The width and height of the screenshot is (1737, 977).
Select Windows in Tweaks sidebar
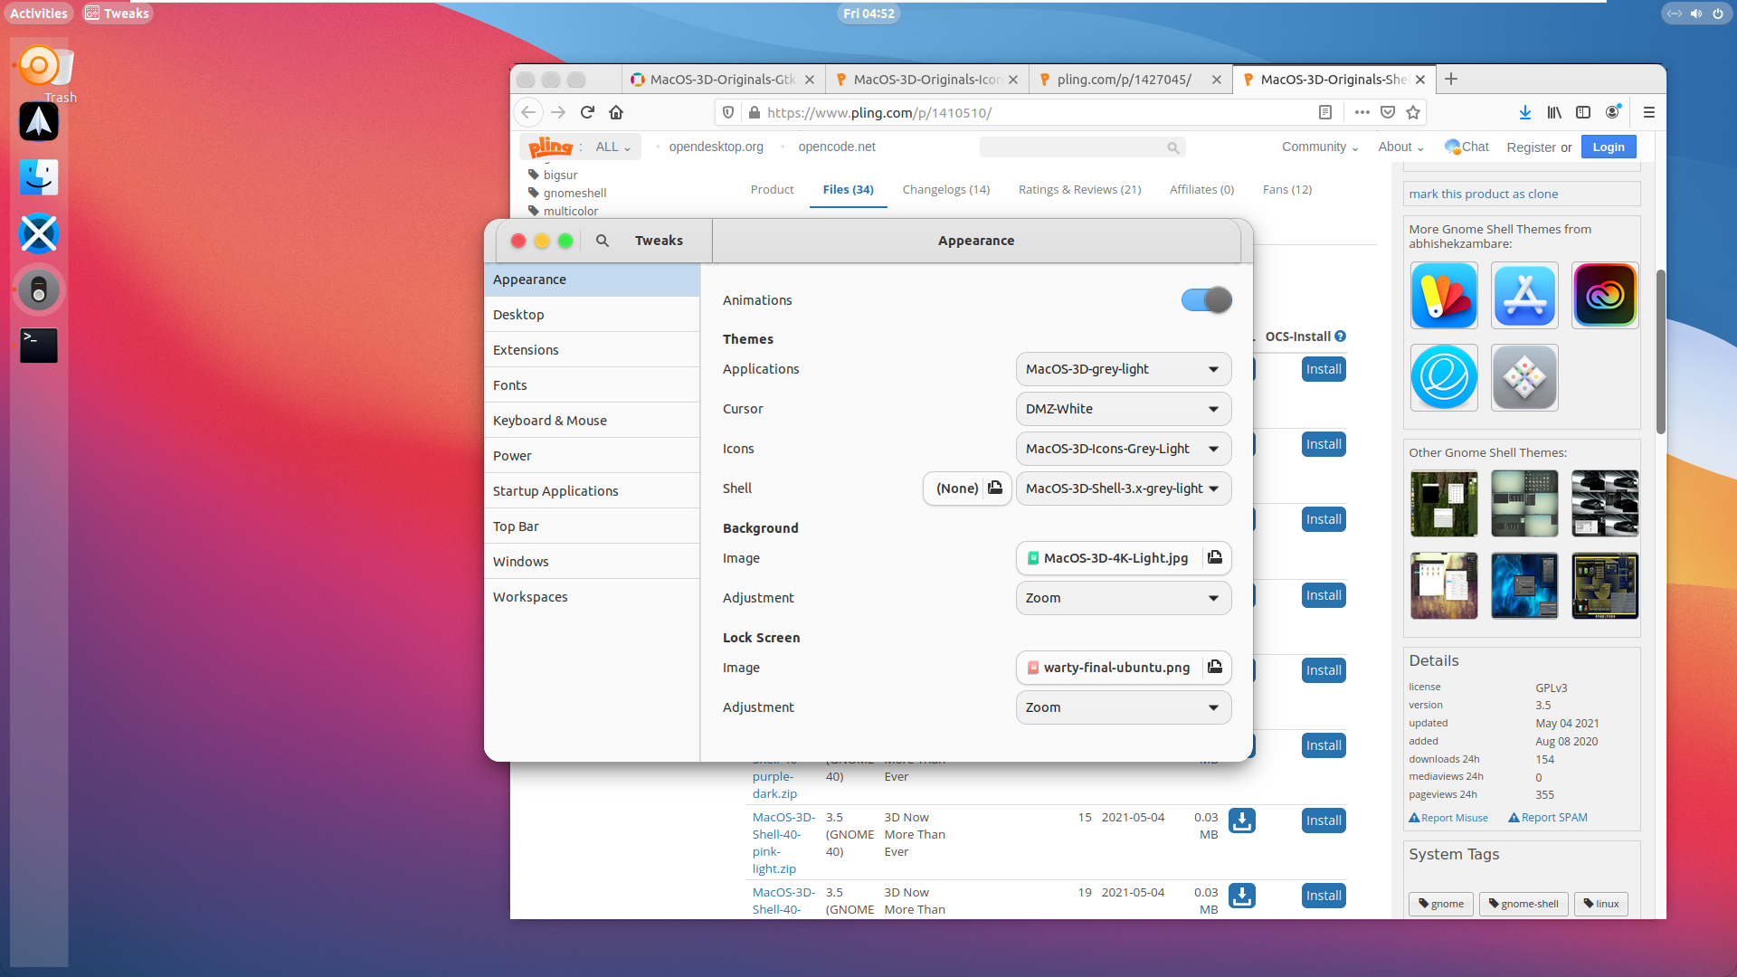pyautogui.click(x=592, y=562)
